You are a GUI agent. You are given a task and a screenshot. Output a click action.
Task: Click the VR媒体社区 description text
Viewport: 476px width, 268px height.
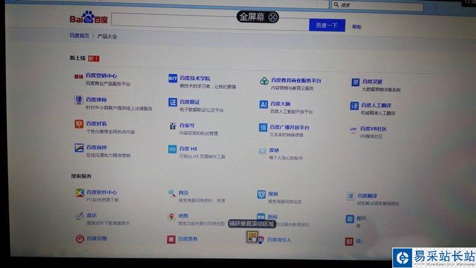(371, 136)
